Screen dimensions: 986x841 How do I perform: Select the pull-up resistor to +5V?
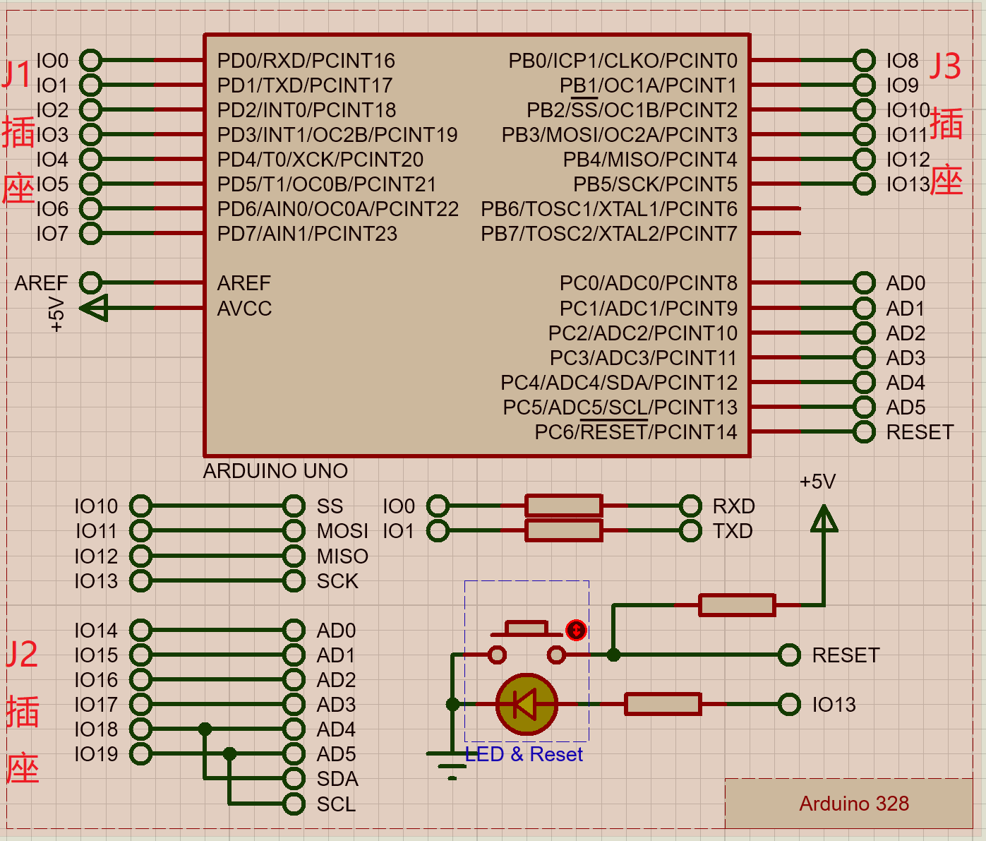pos(737,605)
